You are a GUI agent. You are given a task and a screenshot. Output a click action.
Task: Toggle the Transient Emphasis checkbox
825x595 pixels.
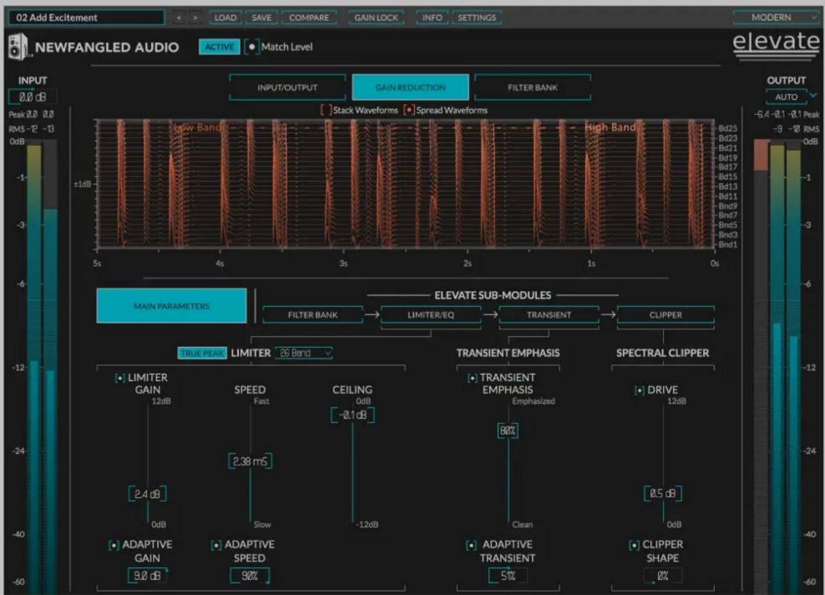click(x=473, y=378)
